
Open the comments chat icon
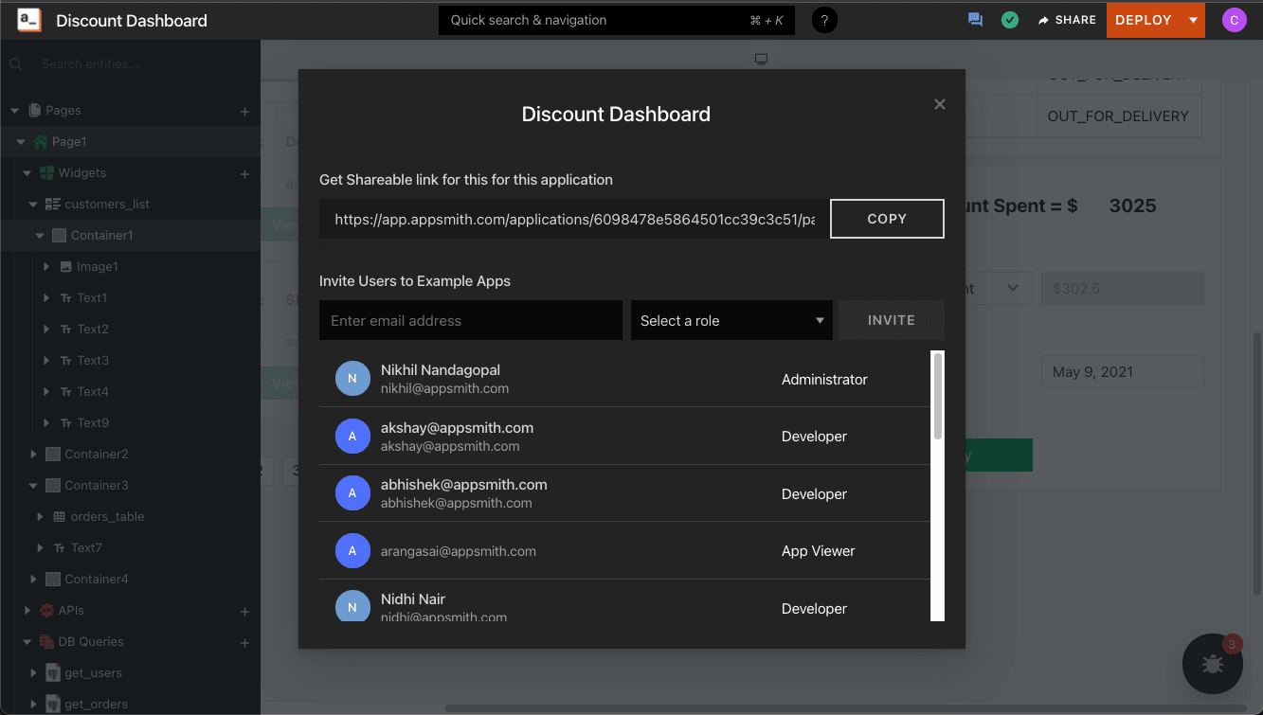975,20
